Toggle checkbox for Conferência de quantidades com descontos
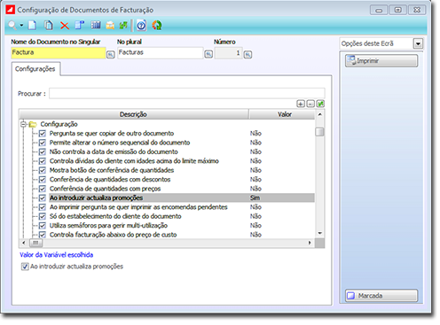The height and width of the screenshot is (325, 440). 43,180
